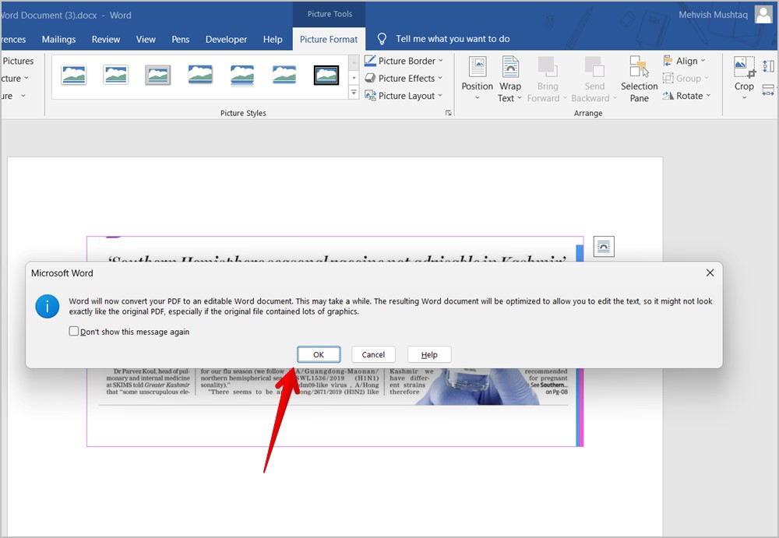
Task: Open the Pens tab
Action: pos(181,39)
